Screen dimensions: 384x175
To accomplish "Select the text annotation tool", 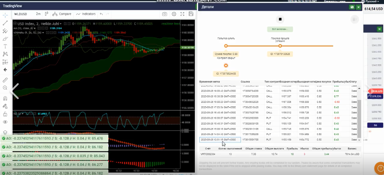I will click(5, 46).
